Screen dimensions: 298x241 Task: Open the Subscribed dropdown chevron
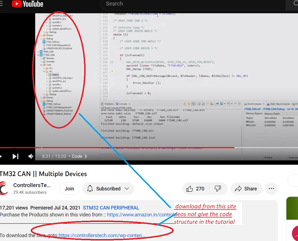[127, 188]
